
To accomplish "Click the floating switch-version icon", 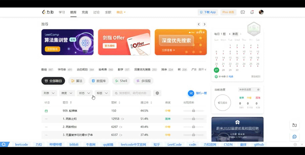I will 294,125.
